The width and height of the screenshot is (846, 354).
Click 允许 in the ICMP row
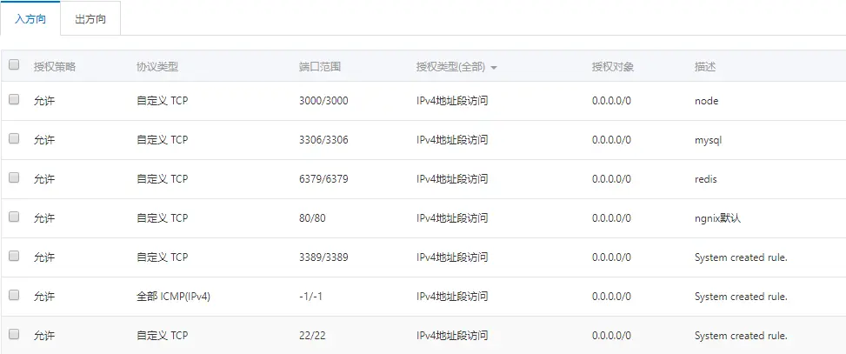(43, 297)
